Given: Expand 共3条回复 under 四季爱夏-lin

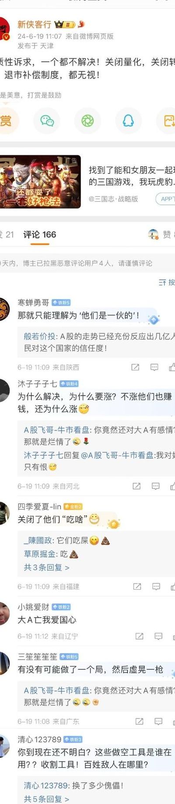Looking at the screenshot, I should 46,568.
